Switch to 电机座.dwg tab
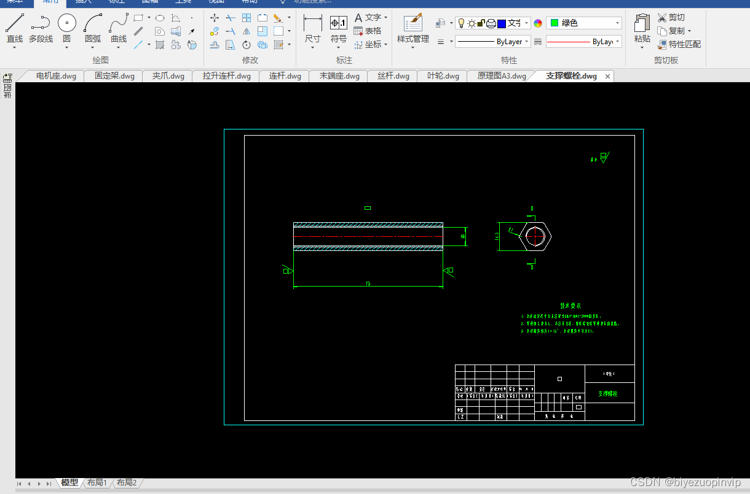 tap(56, 76)
